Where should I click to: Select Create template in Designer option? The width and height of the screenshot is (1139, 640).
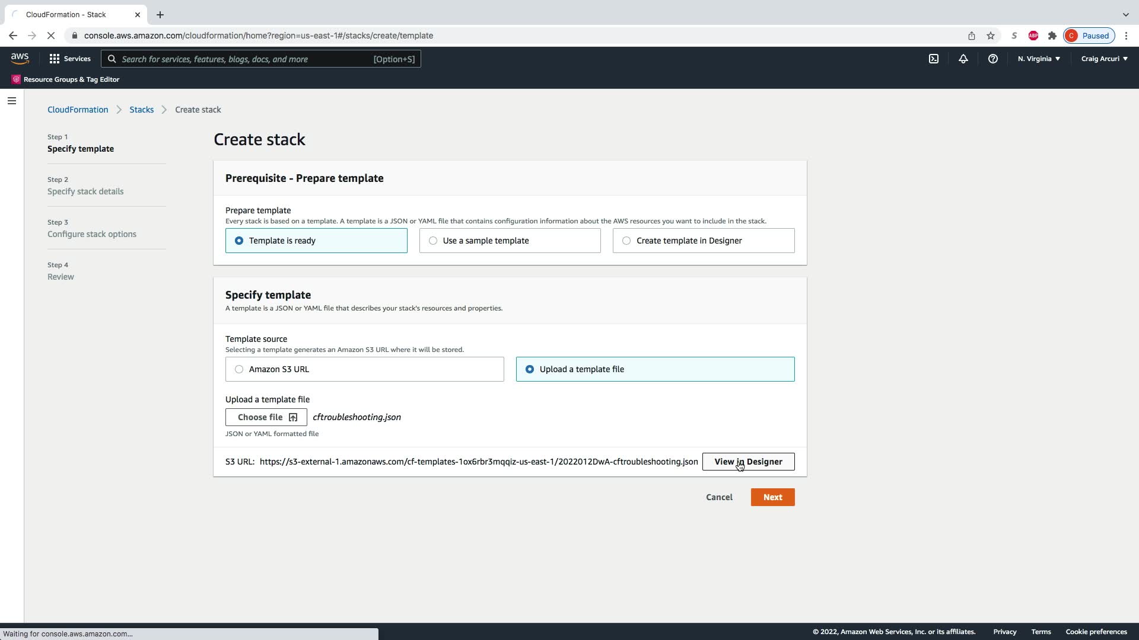703,241
